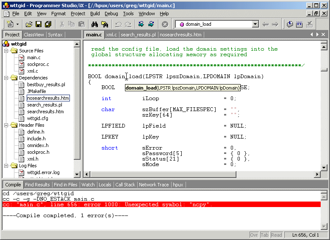Collapse the Log Files folder
The height and width of the screenshot is (240, 330).
point(6,166)
